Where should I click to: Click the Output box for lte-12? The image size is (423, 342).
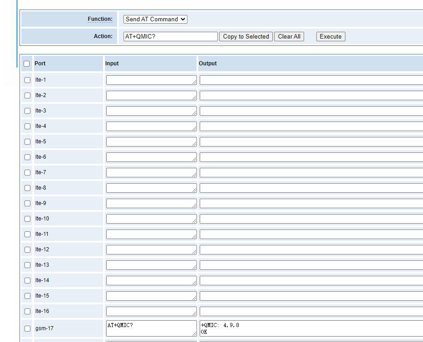(311, 249)
